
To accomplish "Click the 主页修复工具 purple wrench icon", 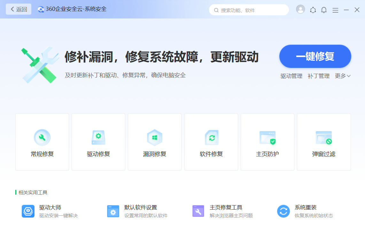I will [198, 211].
